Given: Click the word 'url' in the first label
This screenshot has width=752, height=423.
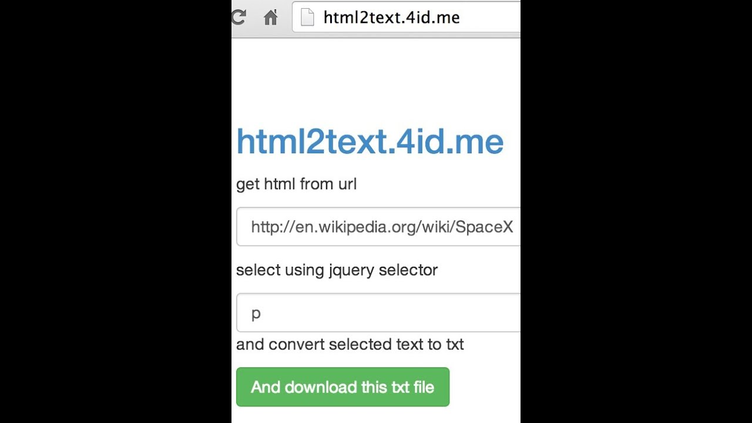Looking at the screenshot, I should 347,184.
